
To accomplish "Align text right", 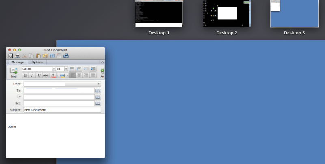I will click(86, 75).
